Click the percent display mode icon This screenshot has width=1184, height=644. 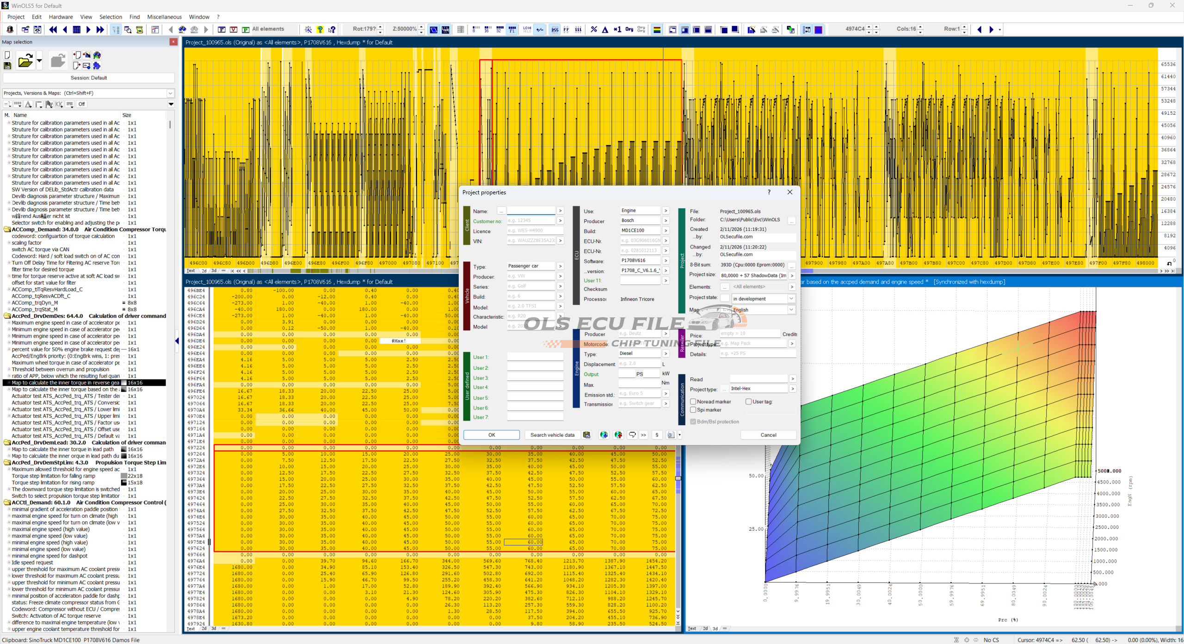[x=594, y=30]
